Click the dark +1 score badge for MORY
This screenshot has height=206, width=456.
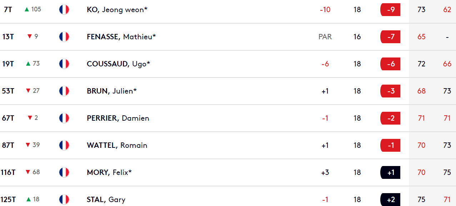(x=390, y=172)
